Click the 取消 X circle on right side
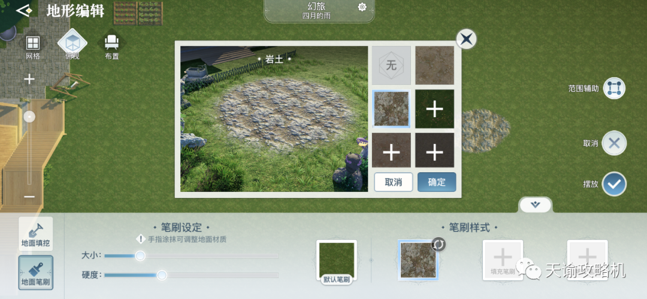Viewport: 647px width, 299px height. coord(614,144)
